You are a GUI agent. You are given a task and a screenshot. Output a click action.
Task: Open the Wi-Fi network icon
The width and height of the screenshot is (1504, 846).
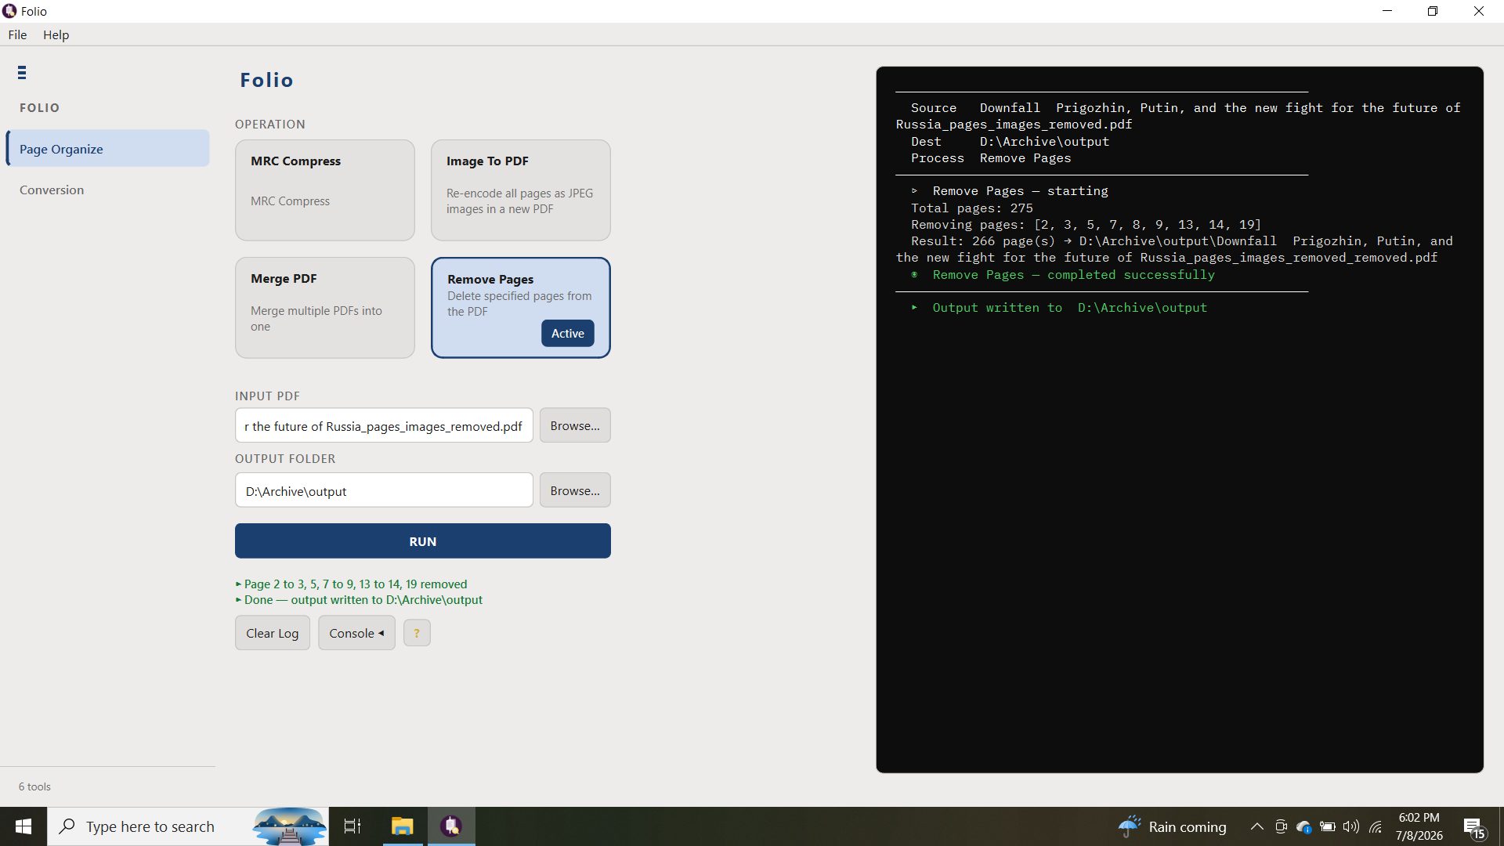(x=1376, y=826)
